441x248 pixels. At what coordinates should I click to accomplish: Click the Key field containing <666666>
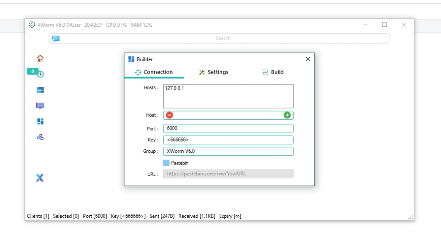[x=228, y=139]
